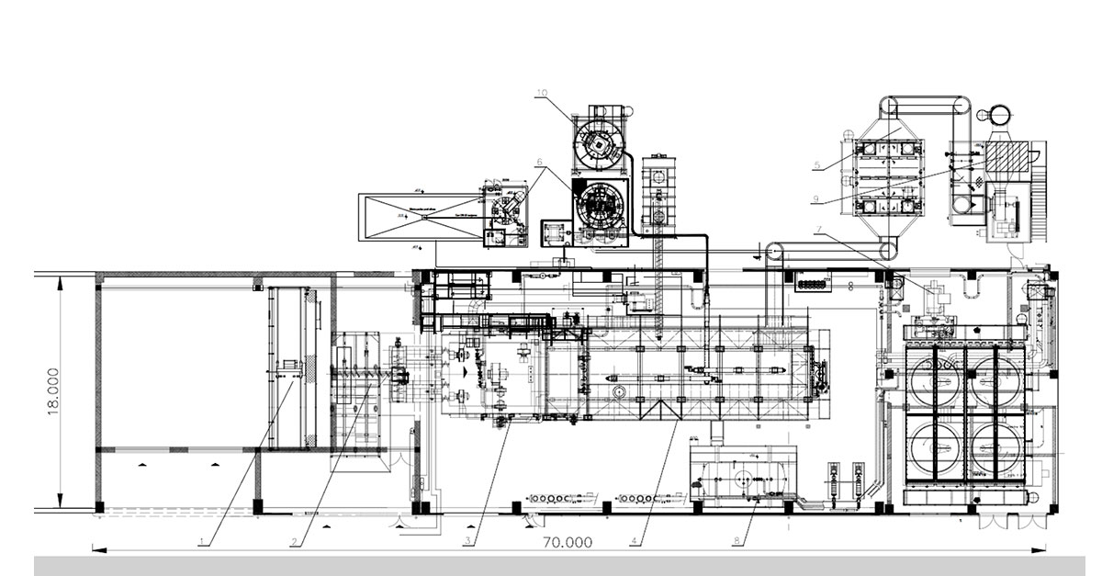Select callout number 1 at the bottom
Image resolution: width=1102 pixels, height=576 pixels.
[204, 541]
